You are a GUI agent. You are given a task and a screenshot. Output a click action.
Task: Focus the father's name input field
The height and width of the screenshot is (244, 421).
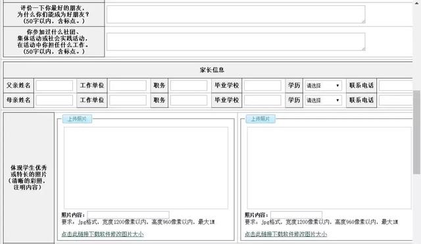[x=54, y=85]
